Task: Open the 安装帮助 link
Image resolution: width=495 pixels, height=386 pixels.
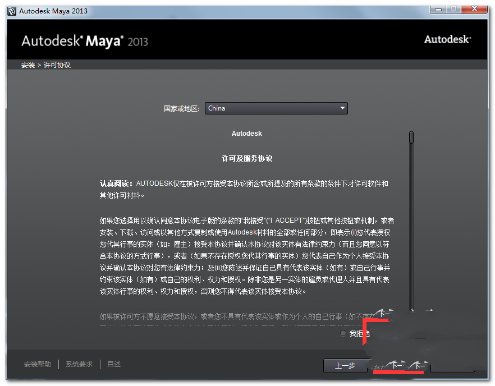Action: (x=38, y=364)
